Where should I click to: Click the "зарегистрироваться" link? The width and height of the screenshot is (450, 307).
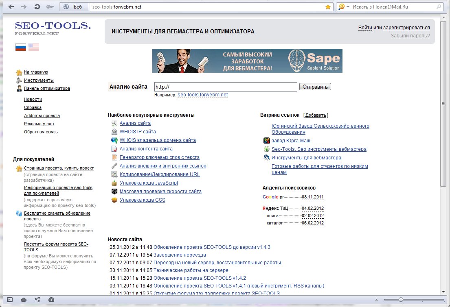click(x=406, y=28)
